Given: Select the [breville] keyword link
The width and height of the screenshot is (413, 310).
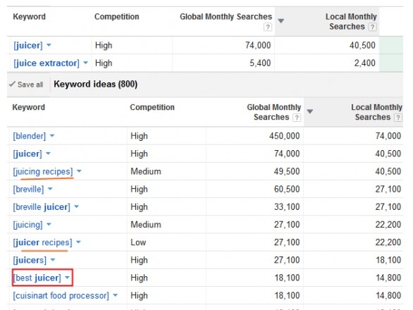Looking at the screenshot, I should point(28,189).
